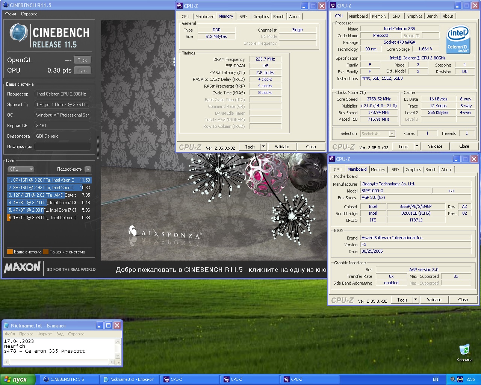Click the DRAM Frequency value 223.7 MHz
Screen dimensions: 481x385
pos(265,59)
